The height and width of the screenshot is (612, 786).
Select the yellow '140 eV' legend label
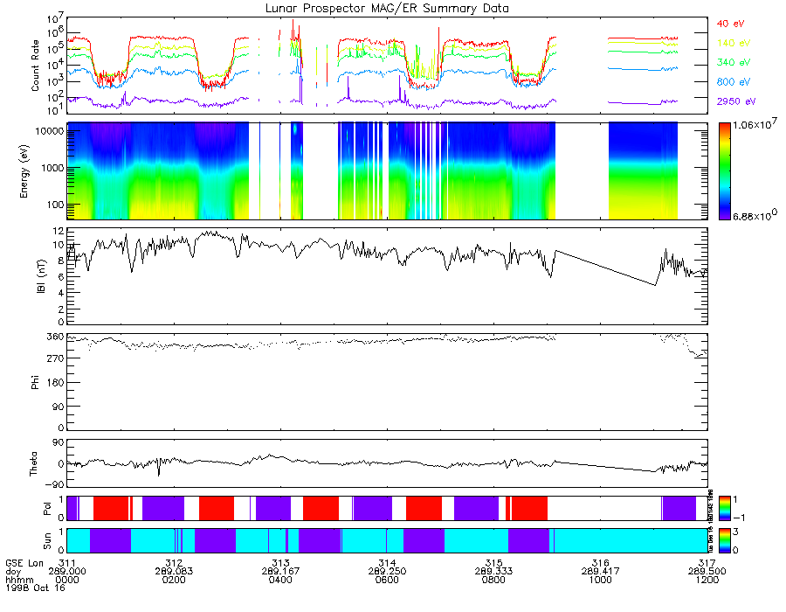pyautogui.click(x=734, y=43)
